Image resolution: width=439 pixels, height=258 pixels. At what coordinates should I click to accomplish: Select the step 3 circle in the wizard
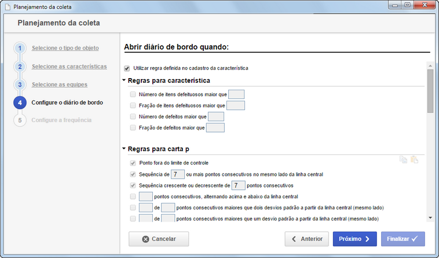click(x=20, y=84)
